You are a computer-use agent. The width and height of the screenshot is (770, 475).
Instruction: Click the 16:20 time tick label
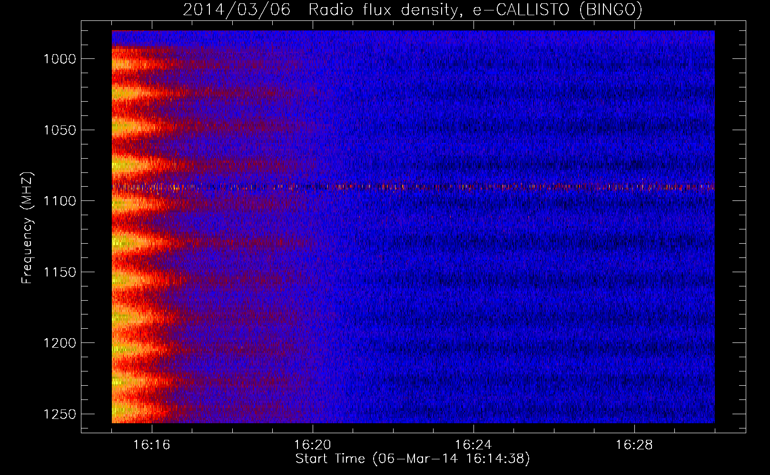click(x=313, y=445)
